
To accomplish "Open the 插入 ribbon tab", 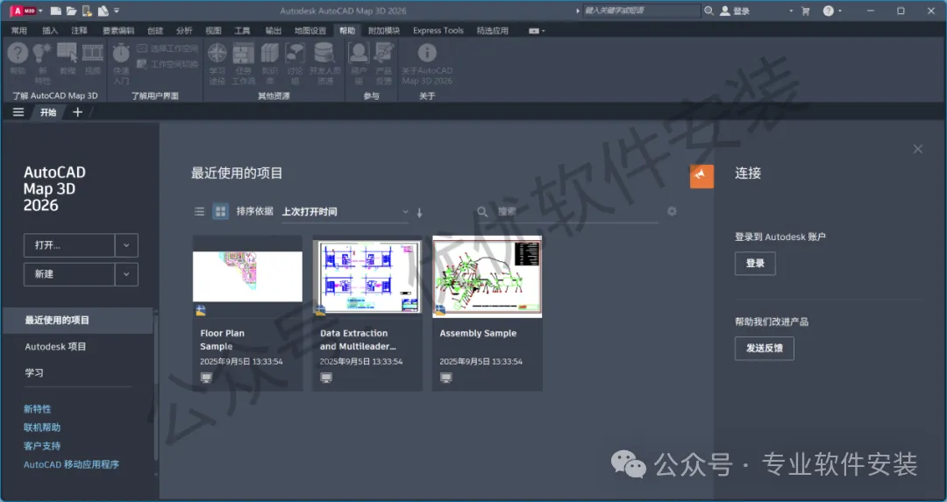I will (50, 31).
